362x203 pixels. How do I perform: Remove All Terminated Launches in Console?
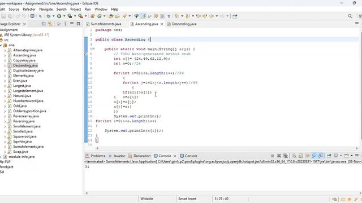pyautogui.click(x=286, y=156)
